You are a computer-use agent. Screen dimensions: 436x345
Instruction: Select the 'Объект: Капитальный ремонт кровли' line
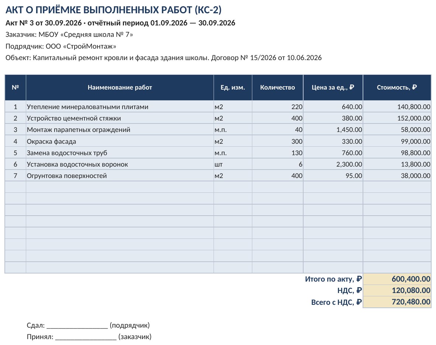point(163,58)
